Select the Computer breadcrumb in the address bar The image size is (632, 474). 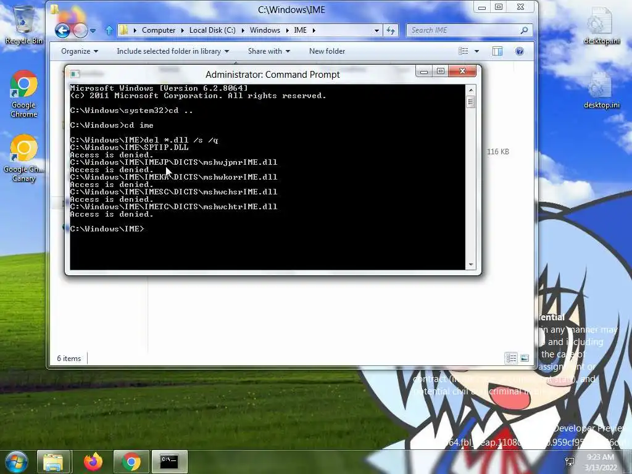tap(159, 30)
